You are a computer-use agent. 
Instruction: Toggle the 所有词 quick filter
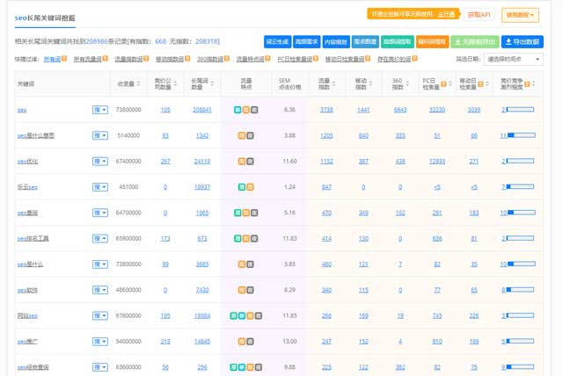52,59
